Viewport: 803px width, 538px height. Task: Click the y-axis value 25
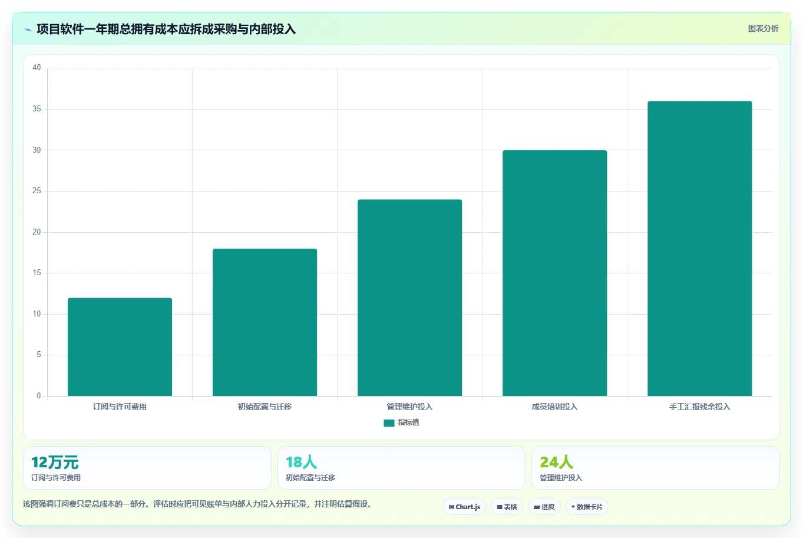[37, 191]
